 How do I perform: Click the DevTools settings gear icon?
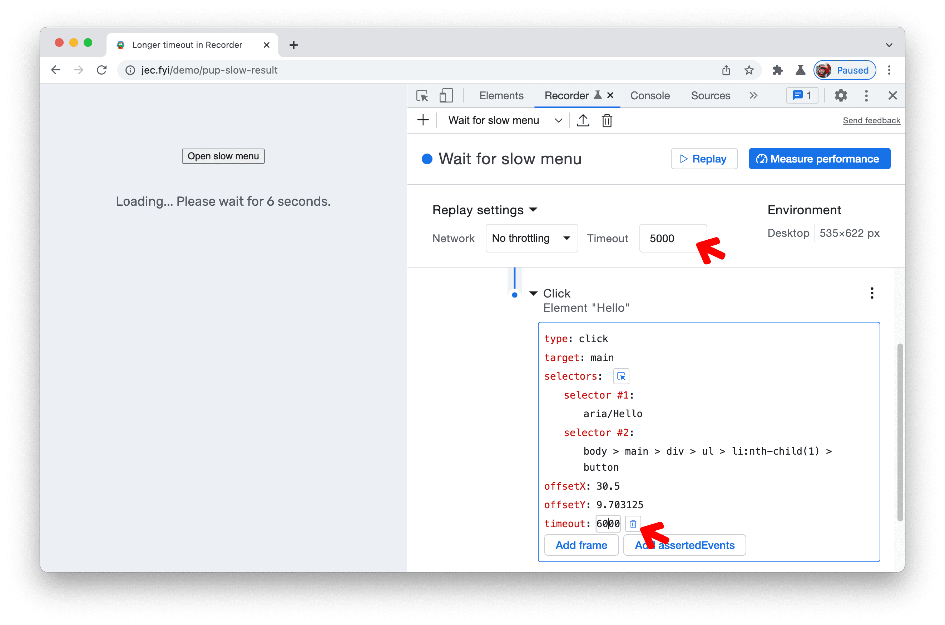coord(841,96)
